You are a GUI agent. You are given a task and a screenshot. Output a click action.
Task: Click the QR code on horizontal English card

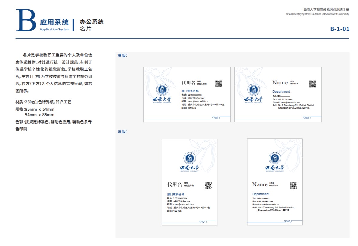coord(312,84)
